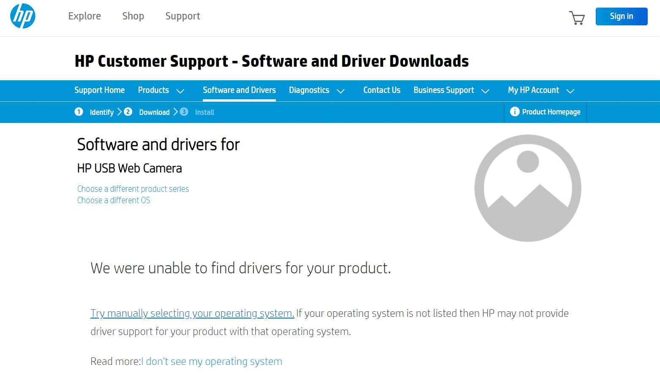Open the shopping cart icon
The image size is (660, 373).
coord(577,18)
